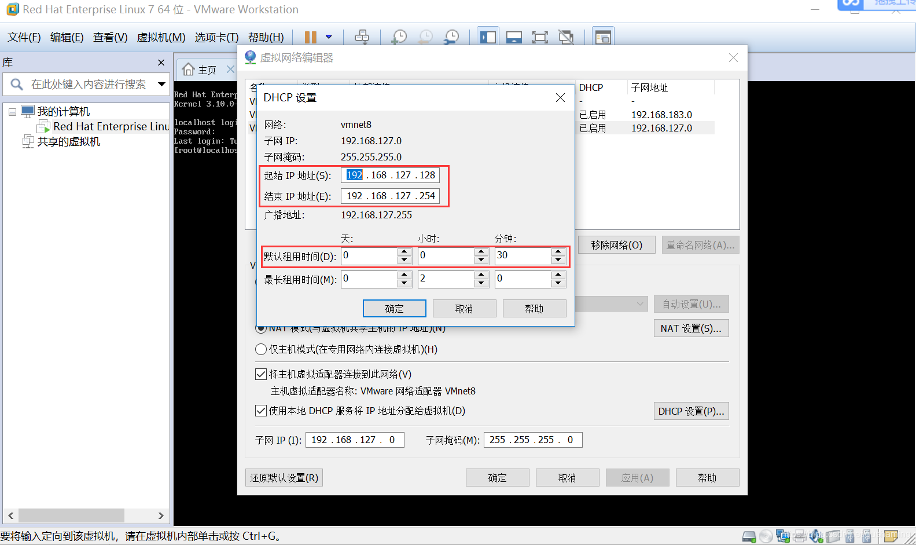Image resolution: width=916 pixels, height=545 pixels.
Task: Click Help in DHCP Settings dialog
Action: pos(534,309)
